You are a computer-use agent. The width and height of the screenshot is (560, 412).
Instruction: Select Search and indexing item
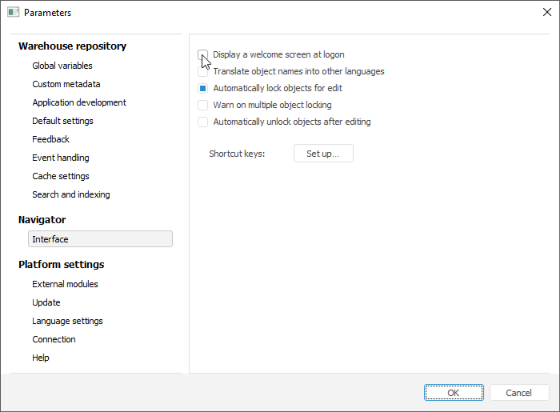pos(71,194)
